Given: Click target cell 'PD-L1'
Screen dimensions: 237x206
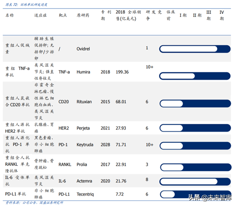Looking at the screenshot, I should 64,194.
